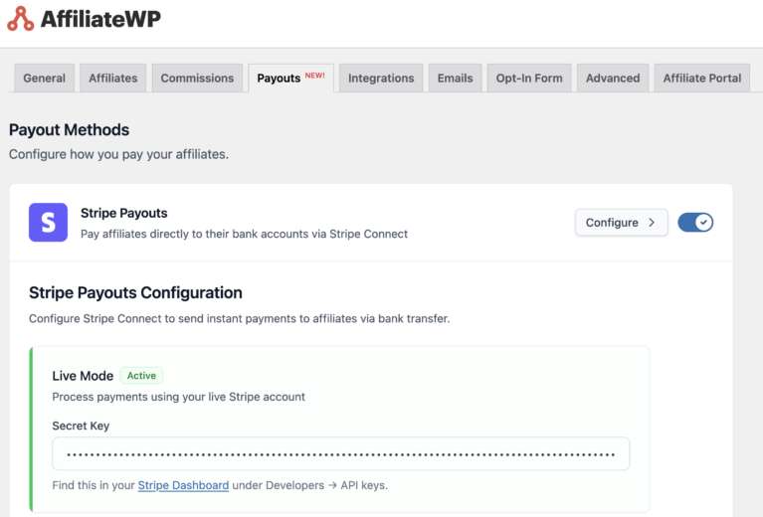
Task: Open the General settings tab
Action: click(45, 79)
